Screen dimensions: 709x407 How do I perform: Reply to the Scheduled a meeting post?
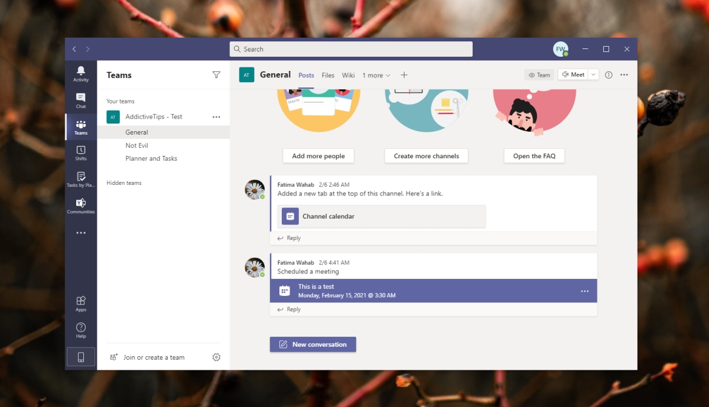(289, 310)
